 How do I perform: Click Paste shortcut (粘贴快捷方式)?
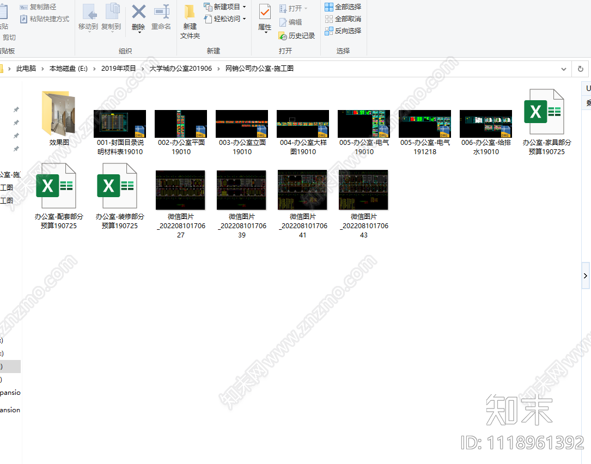pyautogui.click(x=45, y=19)
